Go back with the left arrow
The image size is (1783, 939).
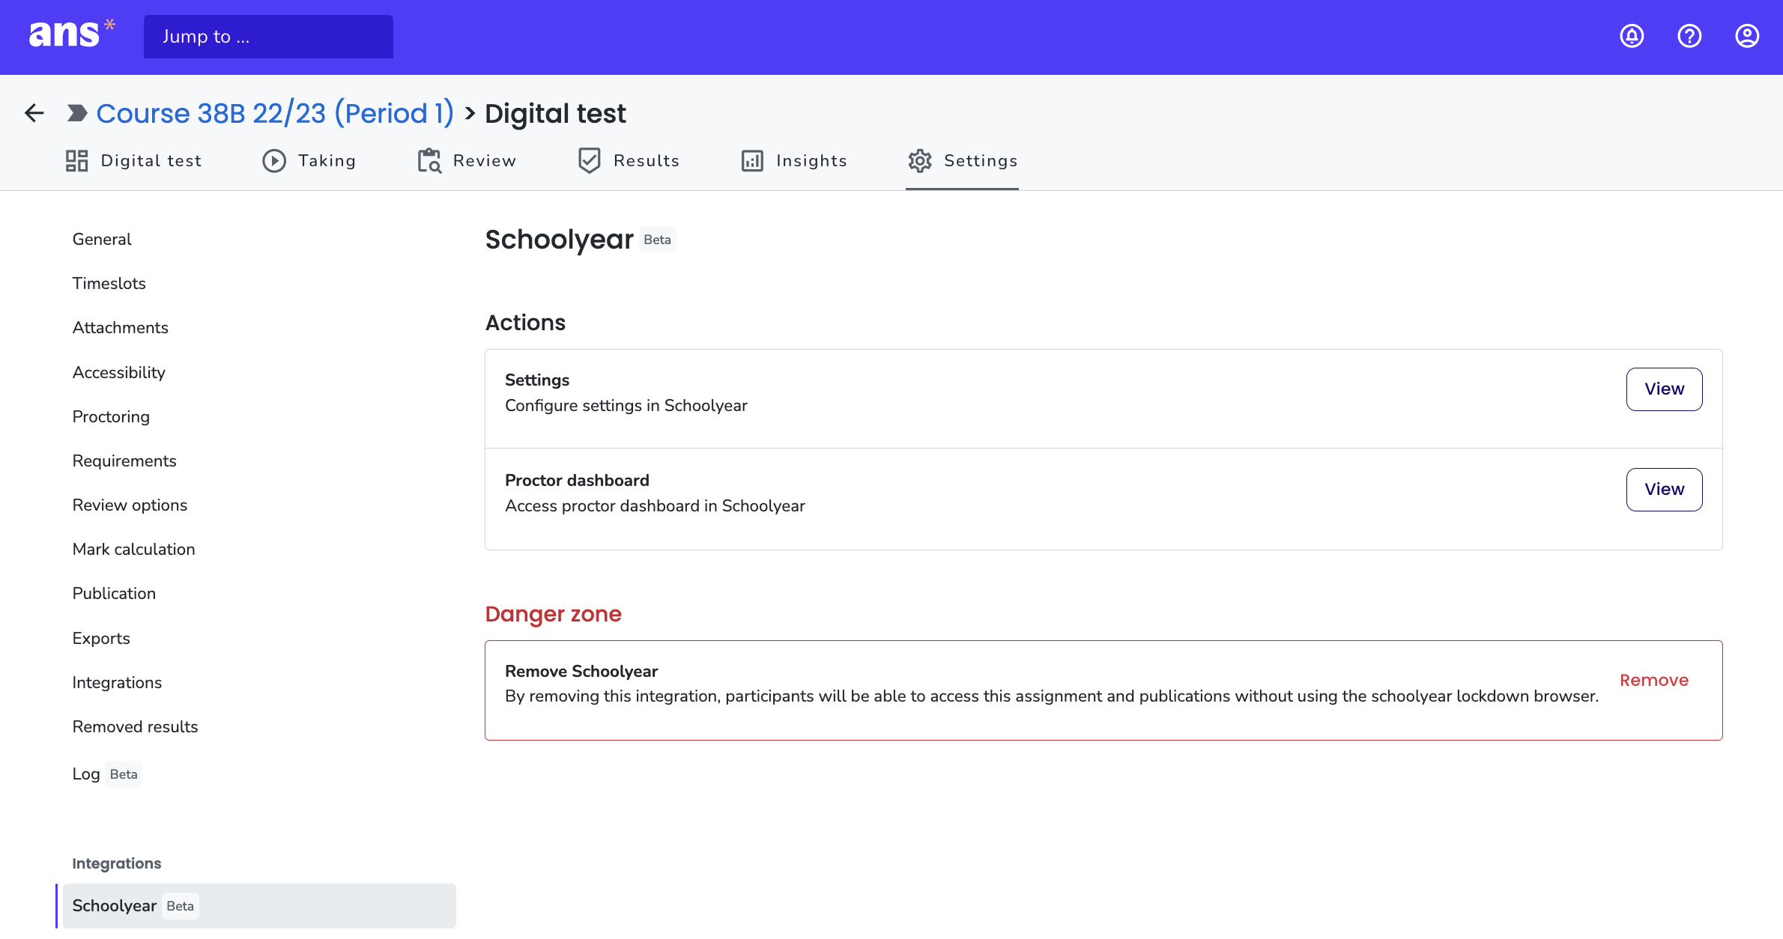(34, 113)
